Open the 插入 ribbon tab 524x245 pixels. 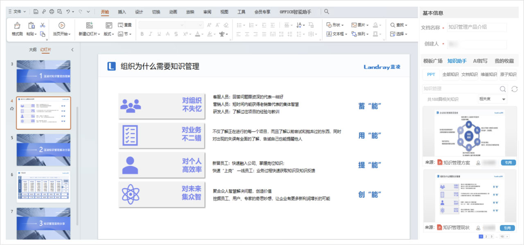click(x=122, y=12)
